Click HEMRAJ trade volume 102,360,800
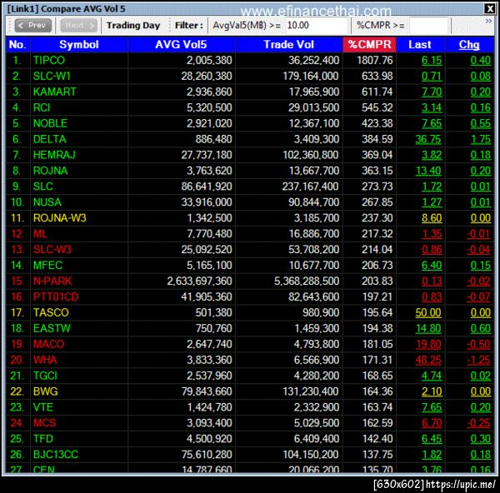Image resolution: width=500 pixels, height=493 pixels. coord(311,155)
